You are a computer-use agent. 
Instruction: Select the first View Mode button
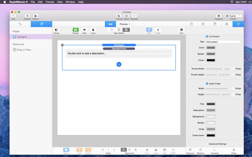(112, 30)
